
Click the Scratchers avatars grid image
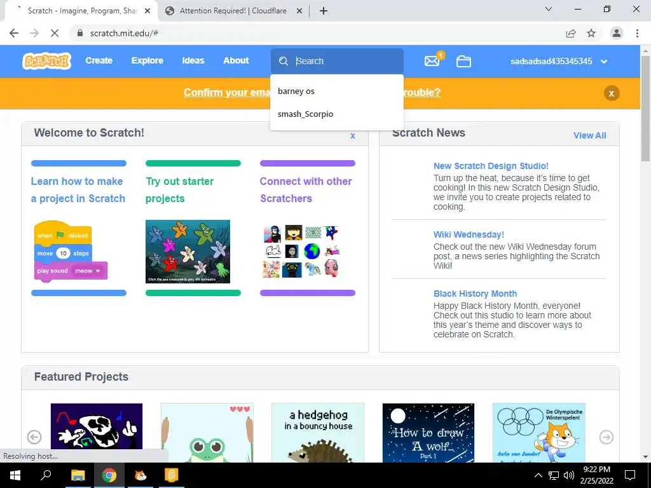pos(302,252)
